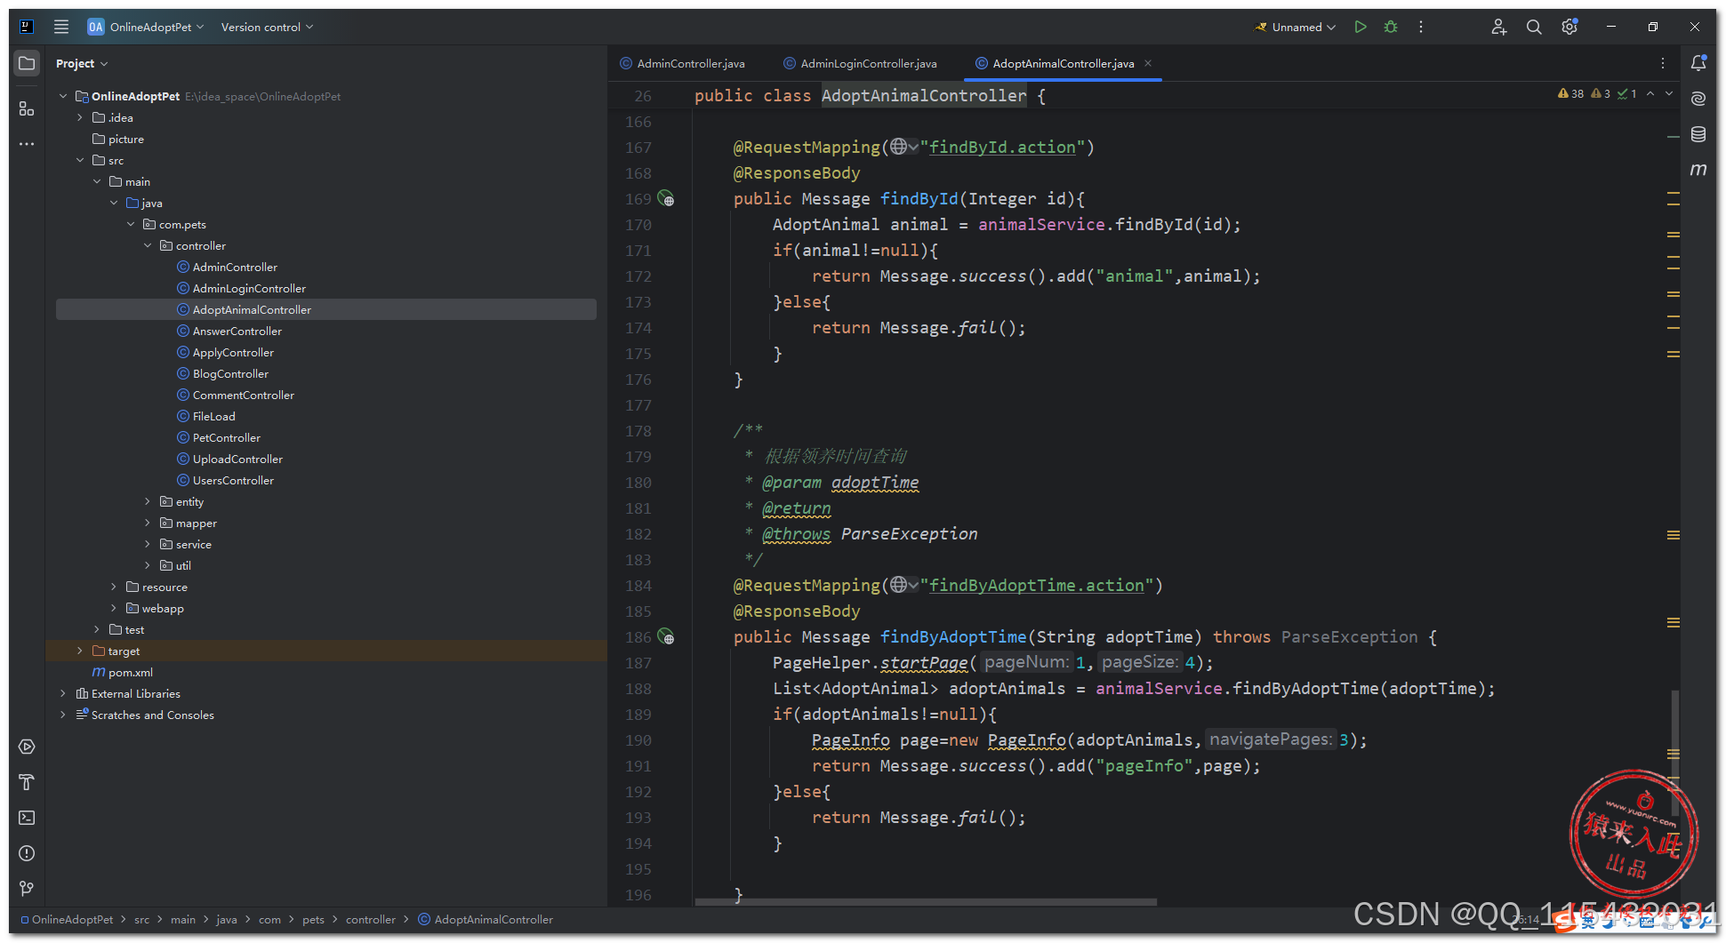The image size is (1726, 943).
Task: Open the Structure tool window
Action: (x=27, y=108)
